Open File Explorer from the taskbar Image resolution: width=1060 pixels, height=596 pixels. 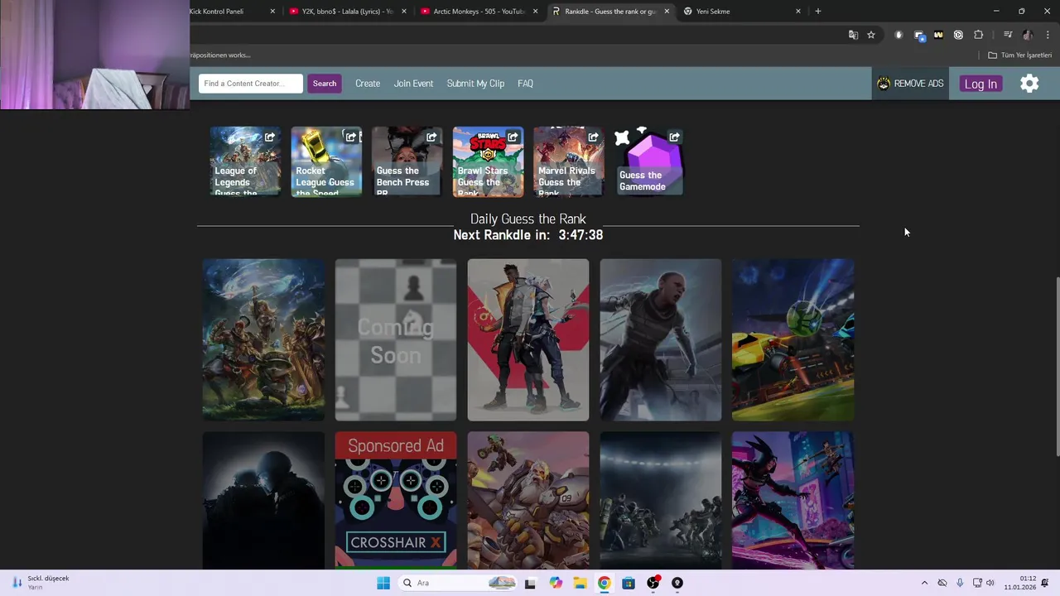(x=580, y=583)
